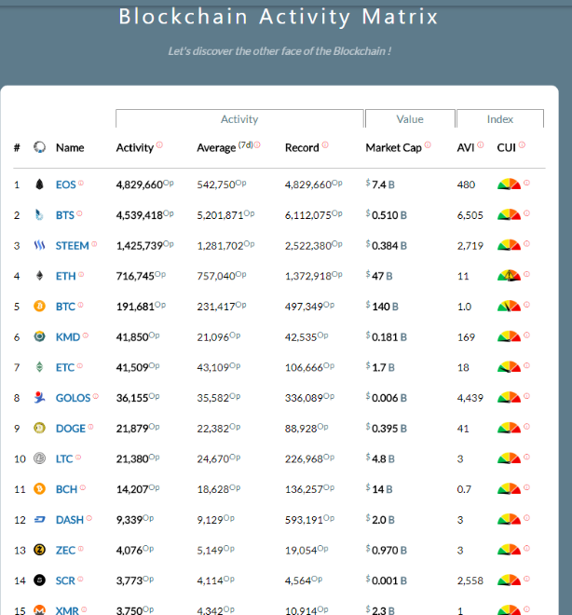Click the DOGE coin logo icon
The image size is (572, 615).
coord(39,428)
